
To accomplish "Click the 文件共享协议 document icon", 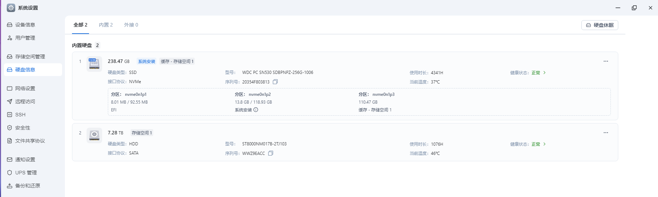I will (10, 141).
